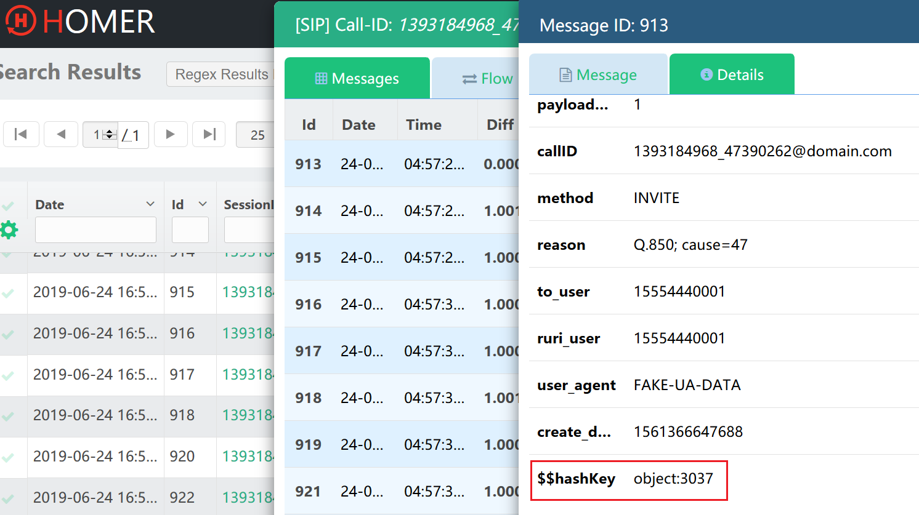Jump to first page with the first-page icon

coord(21,134)
